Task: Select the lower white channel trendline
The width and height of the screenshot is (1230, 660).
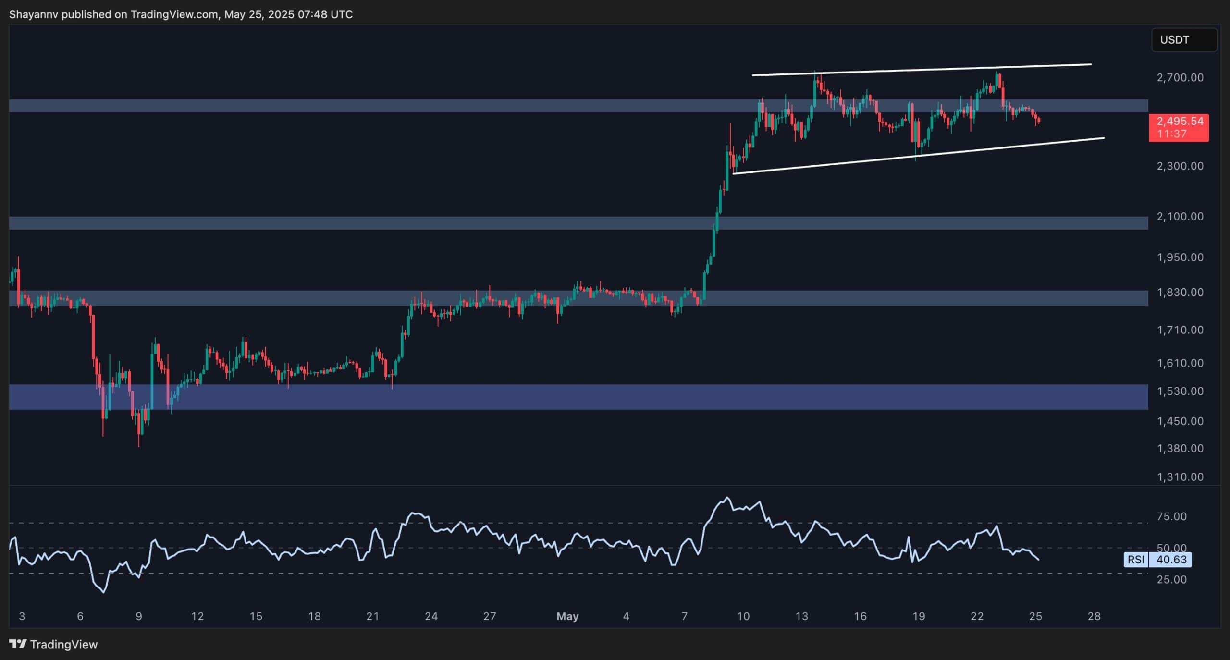Action: click(919, 156)
